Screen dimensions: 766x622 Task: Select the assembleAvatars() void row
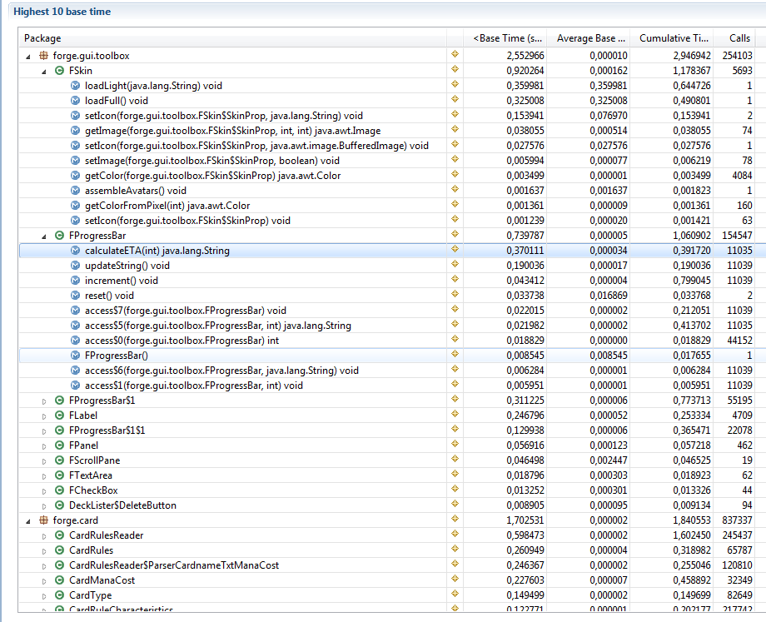click(x=135, y=191)
